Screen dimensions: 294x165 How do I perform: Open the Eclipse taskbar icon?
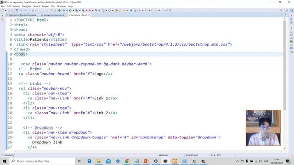click(x=165, y=161)
